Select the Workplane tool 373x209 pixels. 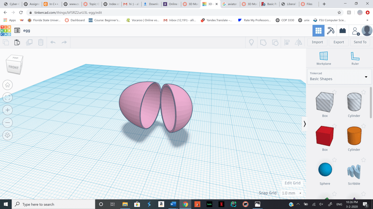point(323,58)
